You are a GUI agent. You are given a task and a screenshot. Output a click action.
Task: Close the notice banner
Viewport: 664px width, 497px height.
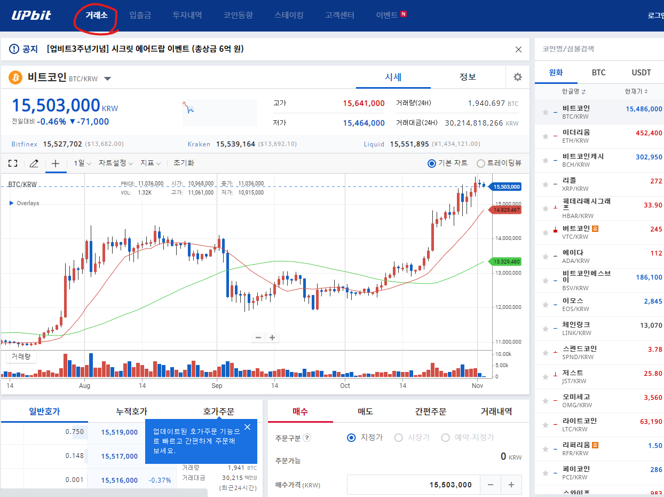[x=518, y=49]
